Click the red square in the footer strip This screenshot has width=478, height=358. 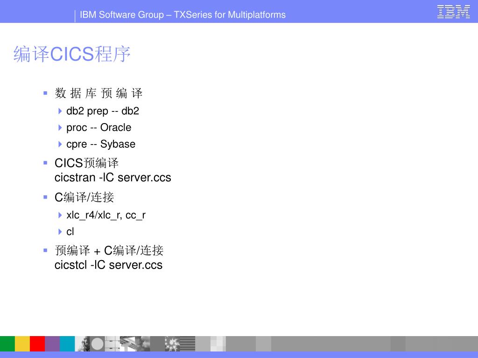(x=37, y=344)
